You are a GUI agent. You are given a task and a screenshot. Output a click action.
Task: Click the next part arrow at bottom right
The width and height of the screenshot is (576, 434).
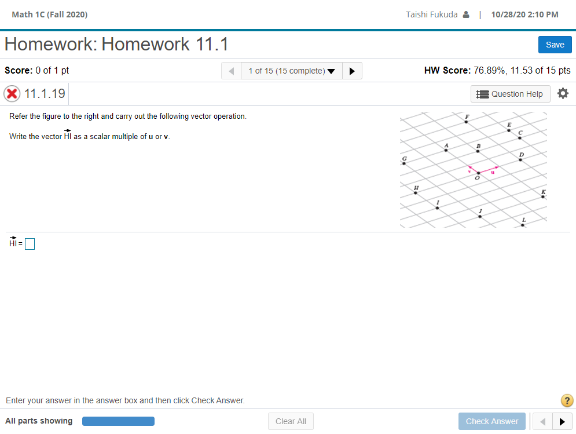[x=562, y=421]
